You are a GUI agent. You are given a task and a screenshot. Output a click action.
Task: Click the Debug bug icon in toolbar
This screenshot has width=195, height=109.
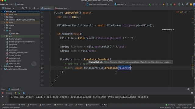point(153,5)
